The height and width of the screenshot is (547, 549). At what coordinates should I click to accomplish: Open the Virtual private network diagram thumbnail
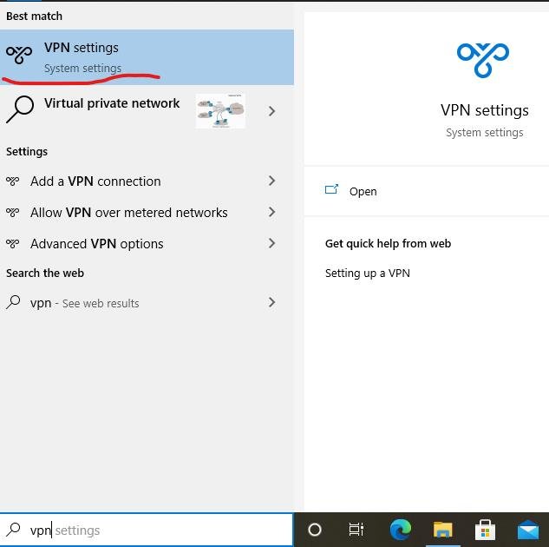coord(220,111)
